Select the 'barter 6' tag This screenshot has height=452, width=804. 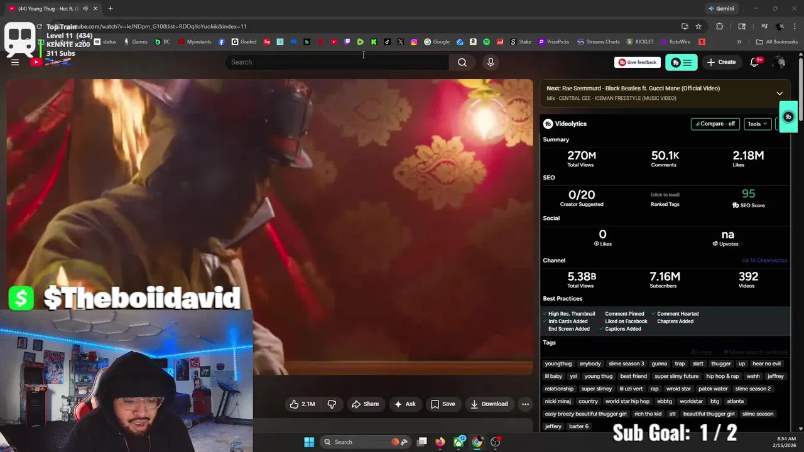(579, 426)
